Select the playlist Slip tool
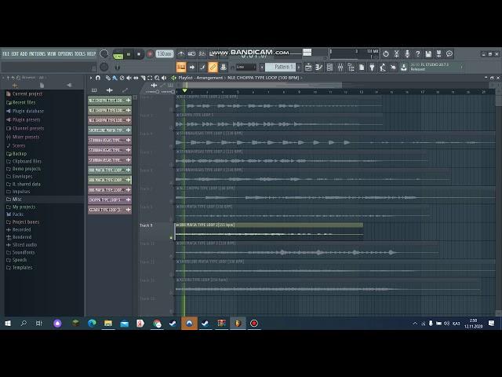 tap(136, 78)
